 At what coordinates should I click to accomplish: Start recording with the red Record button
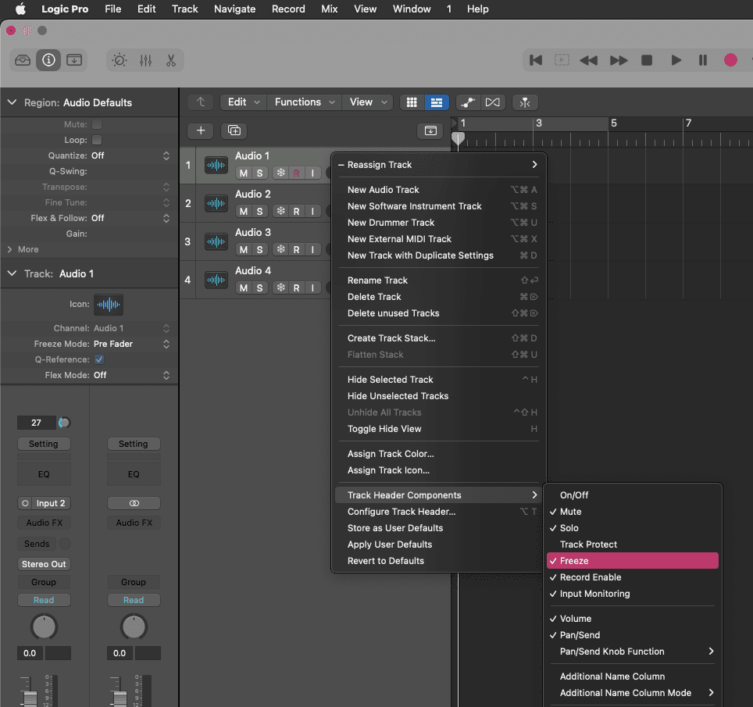click(x=730, y=60)
